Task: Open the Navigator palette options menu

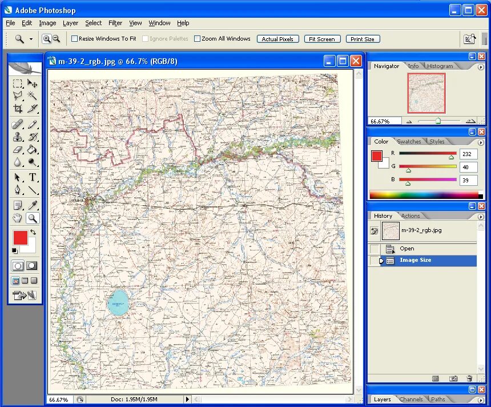Action: pyautogui.click(x=481, y=67)
